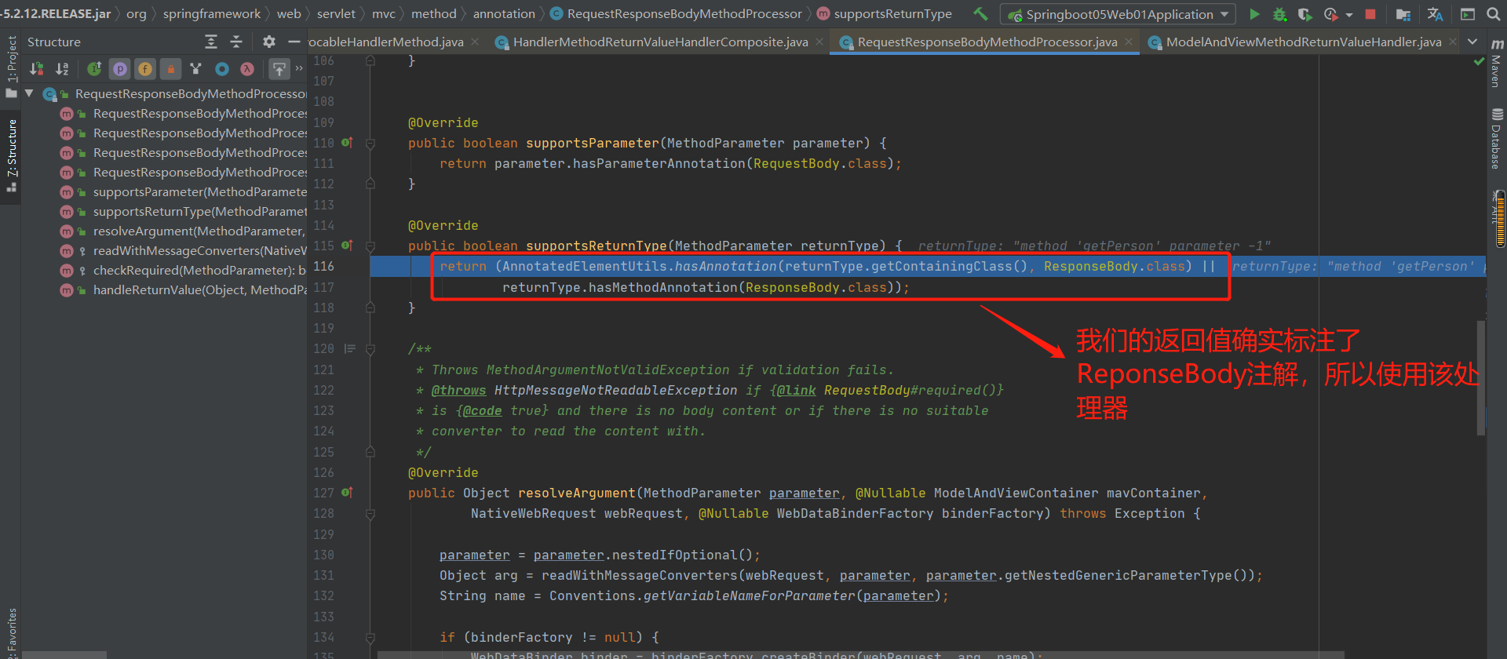Collapse RequestResponseBodyMethodProcessor tree node
This screenshot has width=1507, height=659.
coord(30,93)
